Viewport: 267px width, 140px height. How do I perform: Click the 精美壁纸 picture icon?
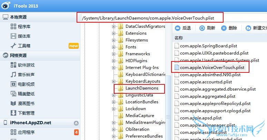[x=13, y=94]
